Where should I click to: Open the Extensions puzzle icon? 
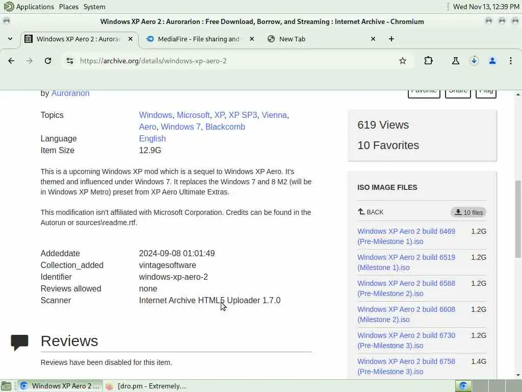[428, 61]
